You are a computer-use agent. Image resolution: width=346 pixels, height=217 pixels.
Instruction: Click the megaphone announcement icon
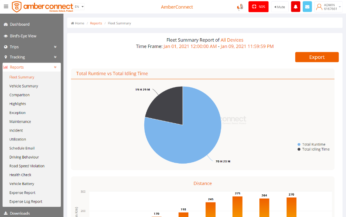click(240, 7)
